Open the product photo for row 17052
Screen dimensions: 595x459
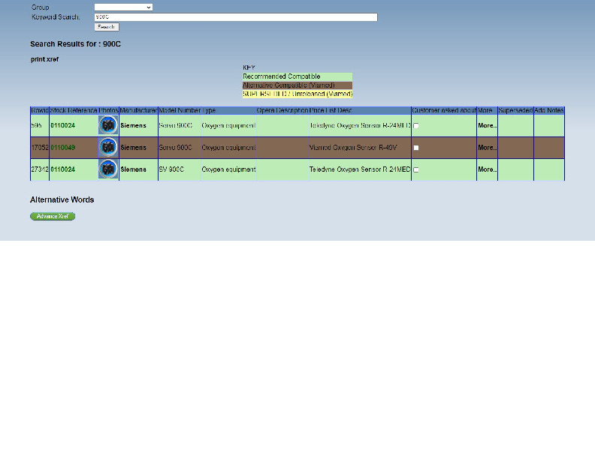pyautogui.click(x=108, y=148)
